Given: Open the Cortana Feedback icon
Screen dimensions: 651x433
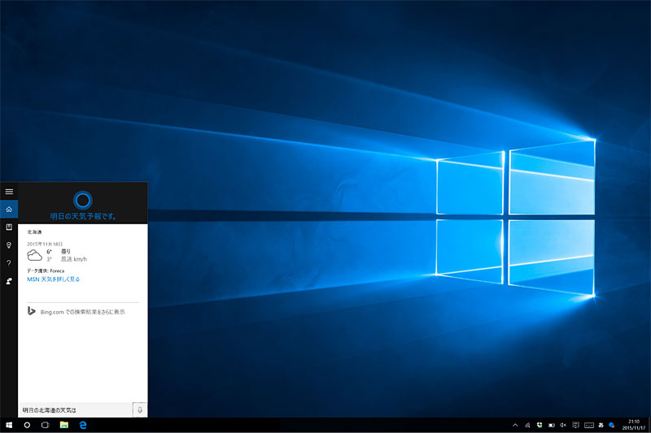Looking at the screenshot, I should click(x=9, y=281).
